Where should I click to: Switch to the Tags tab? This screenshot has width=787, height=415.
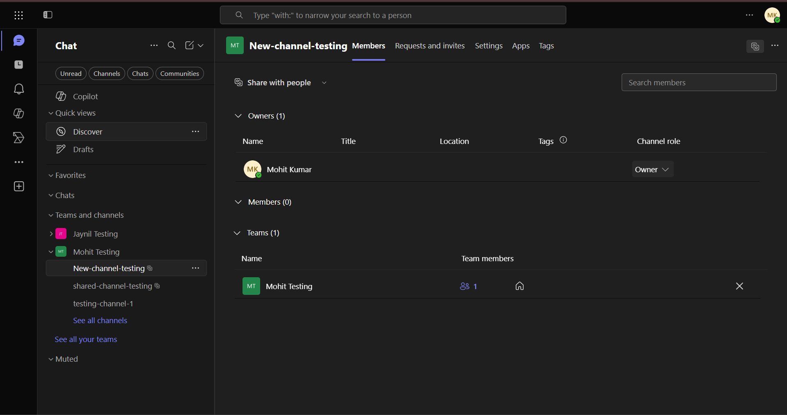(x=546, y=46)
